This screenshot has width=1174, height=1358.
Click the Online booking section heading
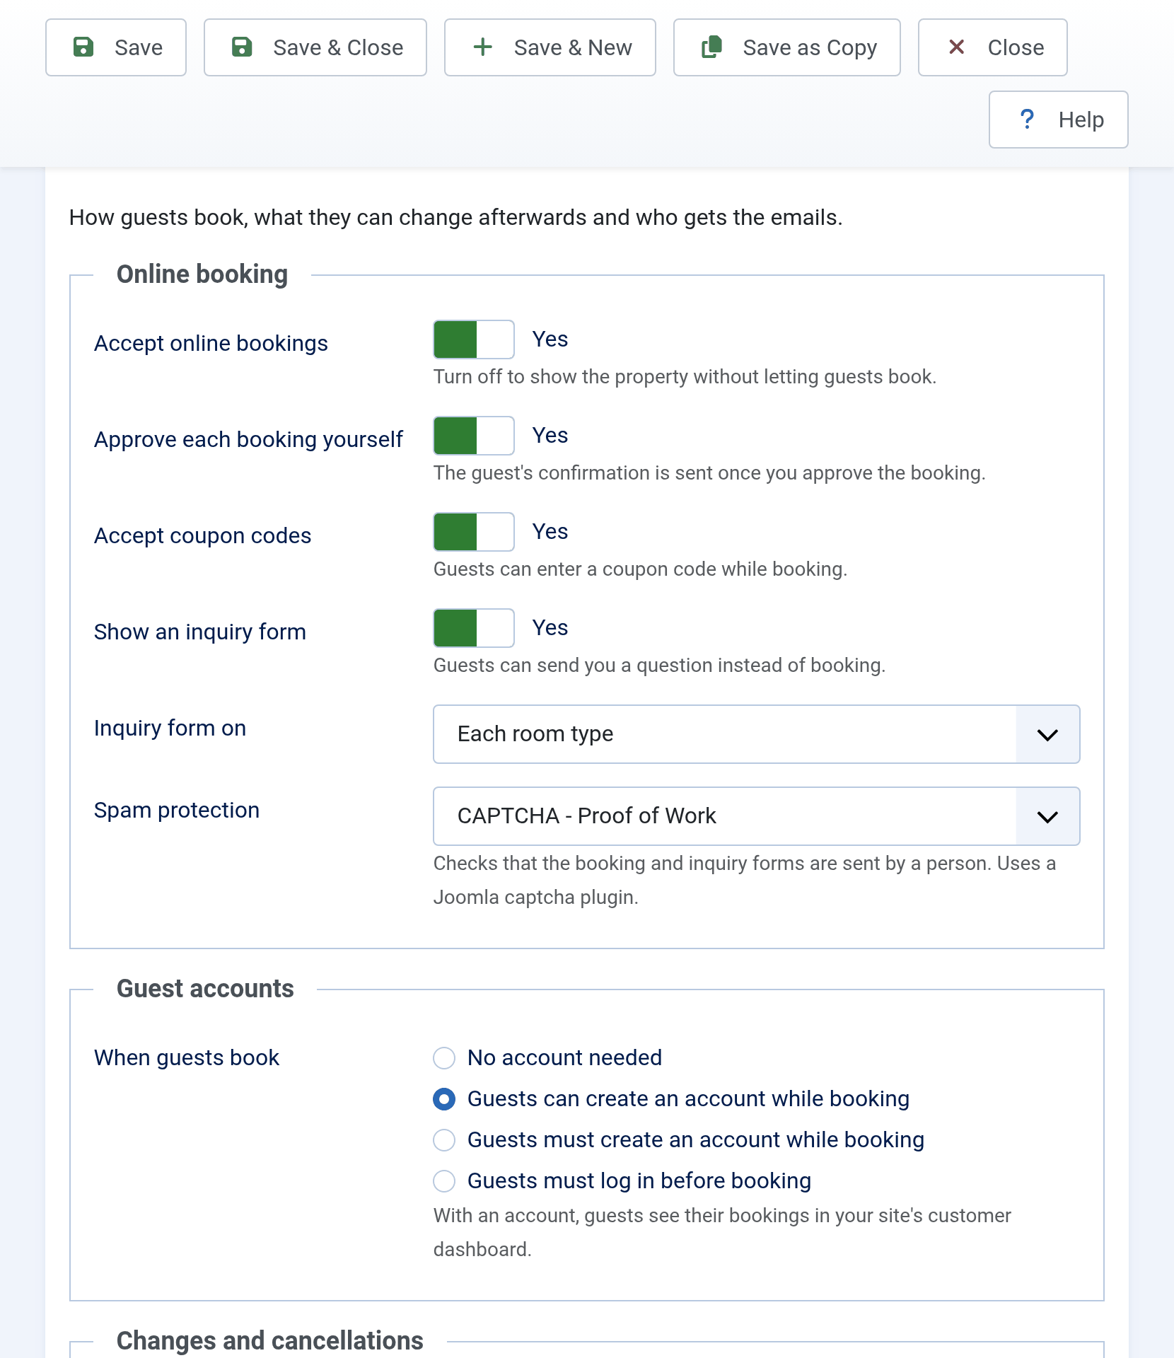pos(202,274)
